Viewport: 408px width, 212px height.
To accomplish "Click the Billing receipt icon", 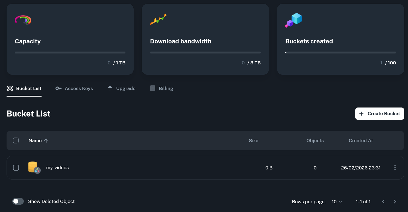I will coord(153,88).
